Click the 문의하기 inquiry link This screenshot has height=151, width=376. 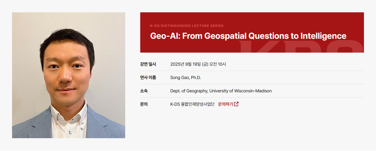(x=225, y=104)
